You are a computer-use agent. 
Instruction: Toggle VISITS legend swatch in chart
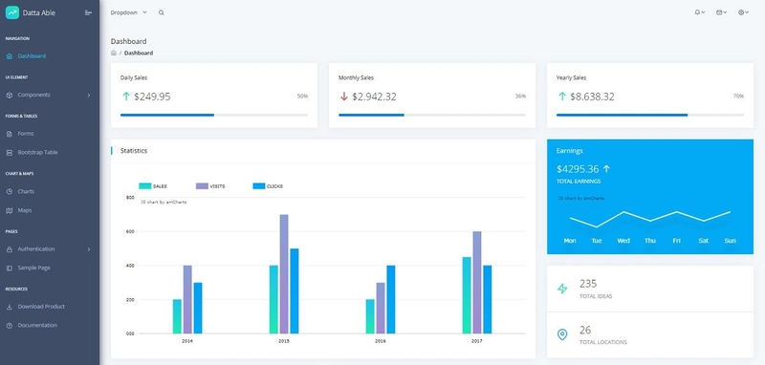pyautogui.click(x=202, y=186)
